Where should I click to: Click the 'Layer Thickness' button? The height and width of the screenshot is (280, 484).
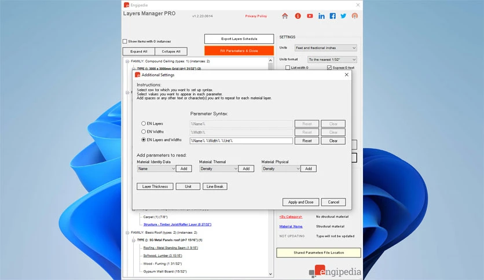155,186
